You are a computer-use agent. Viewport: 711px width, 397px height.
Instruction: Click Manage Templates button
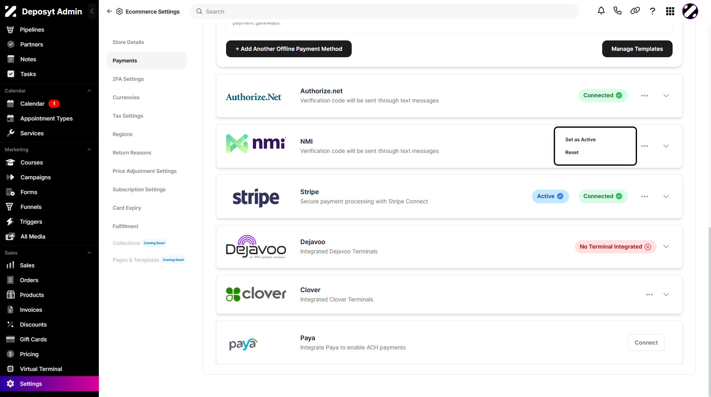point(637,49)
